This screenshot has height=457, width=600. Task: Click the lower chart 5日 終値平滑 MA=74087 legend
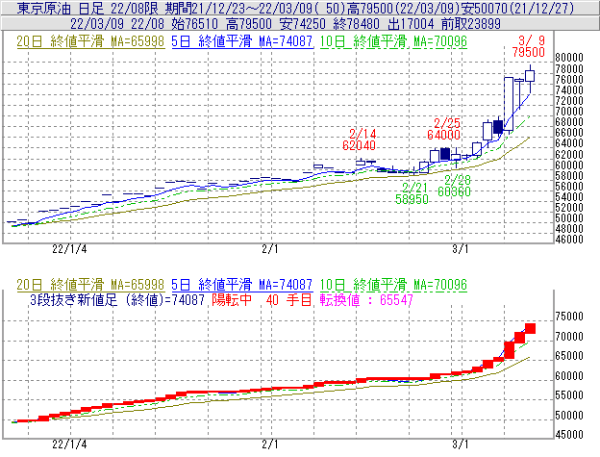[242, 285]
